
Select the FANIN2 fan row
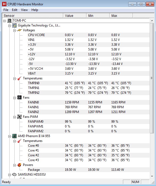[x=89, y=112]
